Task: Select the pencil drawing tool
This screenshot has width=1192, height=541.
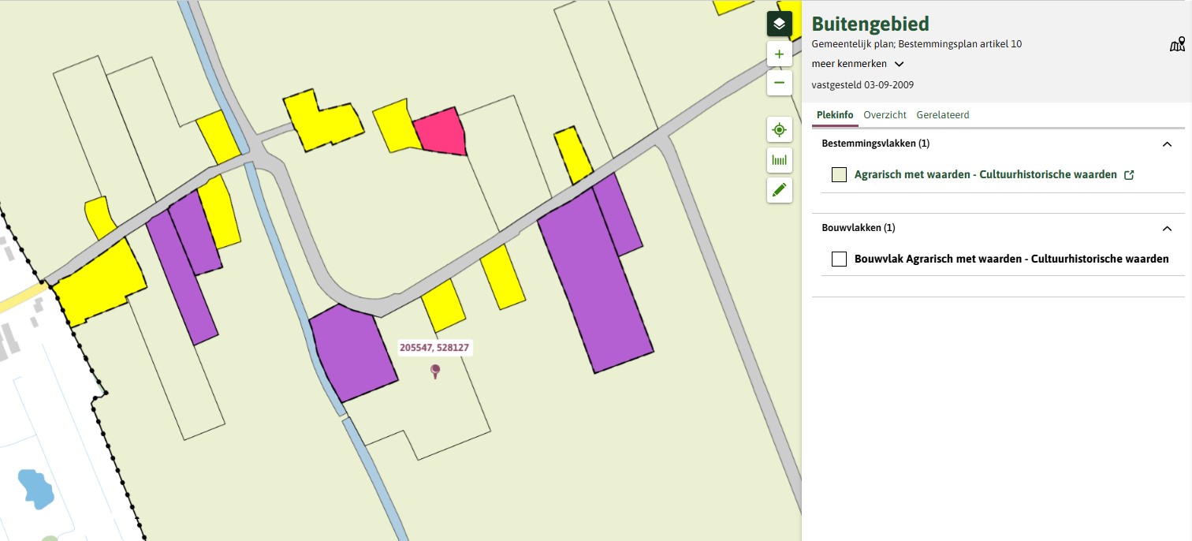Action: 779,190
